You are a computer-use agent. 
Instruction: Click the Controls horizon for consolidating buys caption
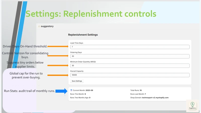pyautogui.click(x=25, y=55)
